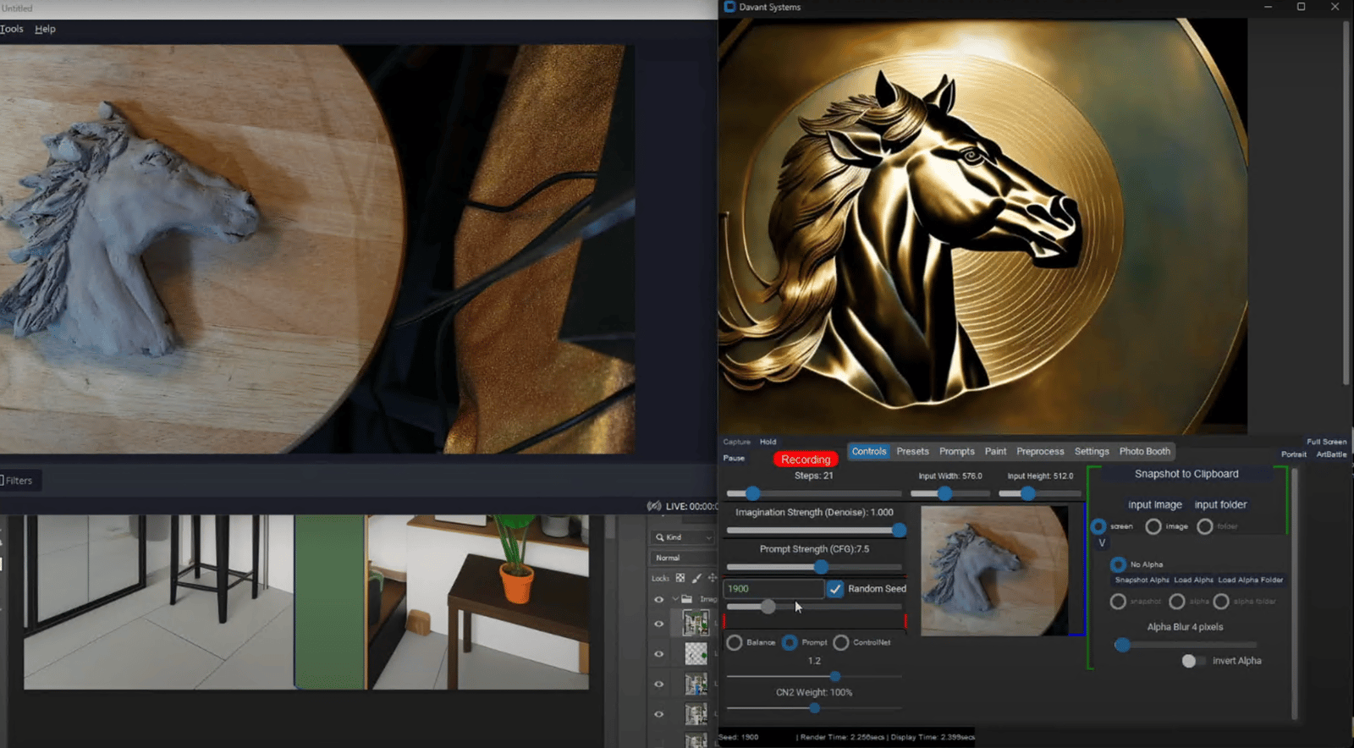This screenshot has height=748, width=1354.
Task: Collapse the layer group chevron
Action: point(675,599)
